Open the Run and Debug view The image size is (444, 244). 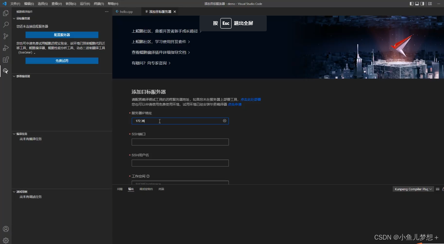click(x=5, y=48)
